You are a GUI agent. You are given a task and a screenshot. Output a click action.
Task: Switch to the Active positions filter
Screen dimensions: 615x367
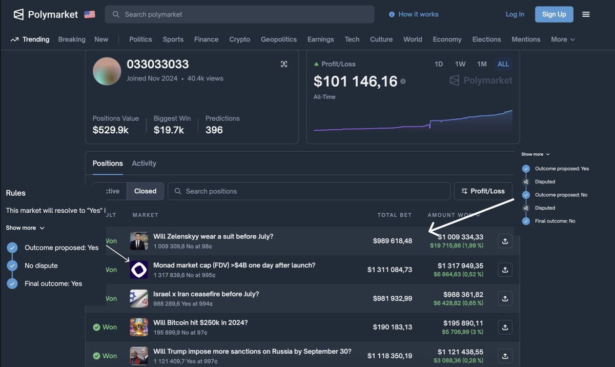pos(112,191)
